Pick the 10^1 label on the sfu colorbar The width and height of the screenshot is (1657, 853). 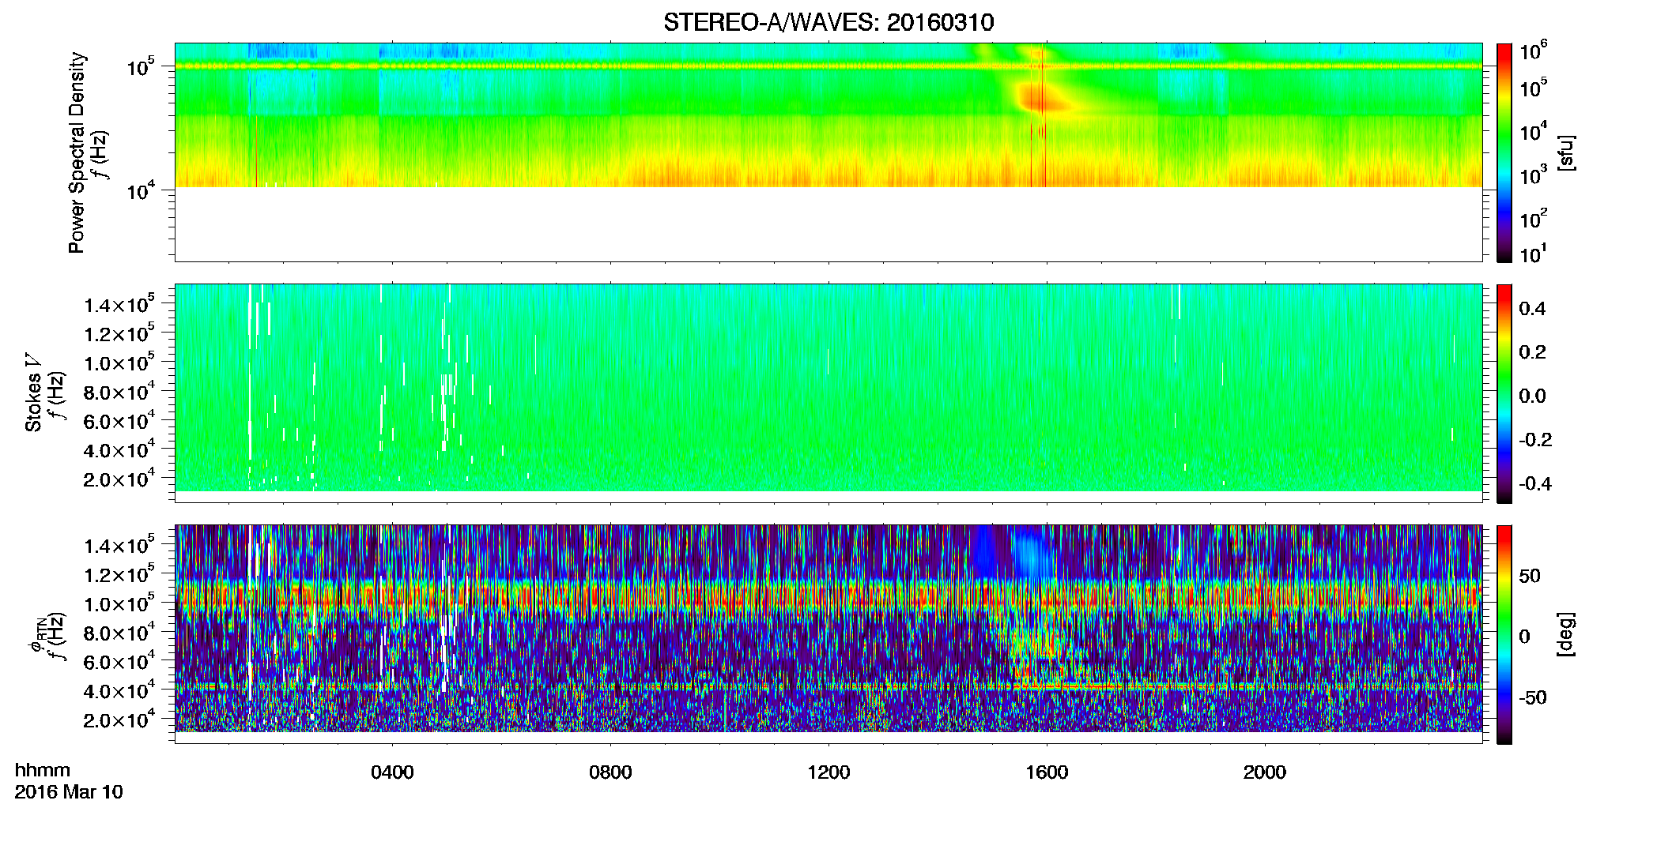pyautogui.click(x=1533, y=254)
